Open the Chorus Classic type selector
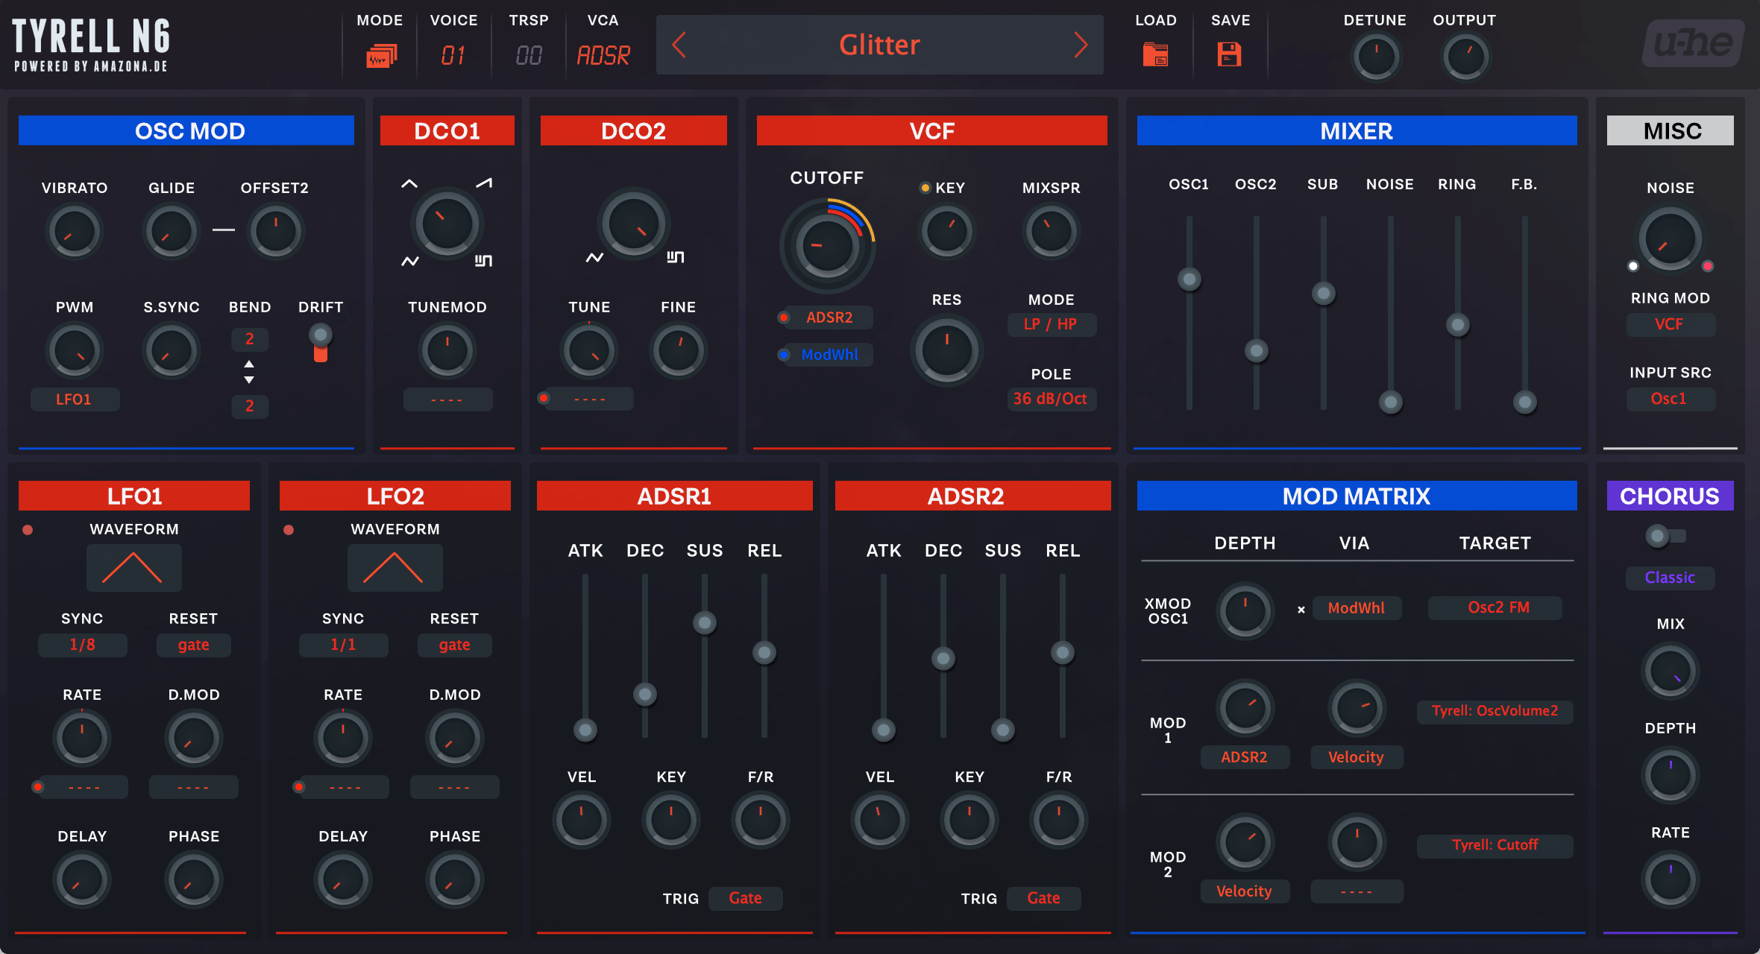The height and width of the screenshot is (954, 1760). pyautogui.click(x=1671, y=578)
